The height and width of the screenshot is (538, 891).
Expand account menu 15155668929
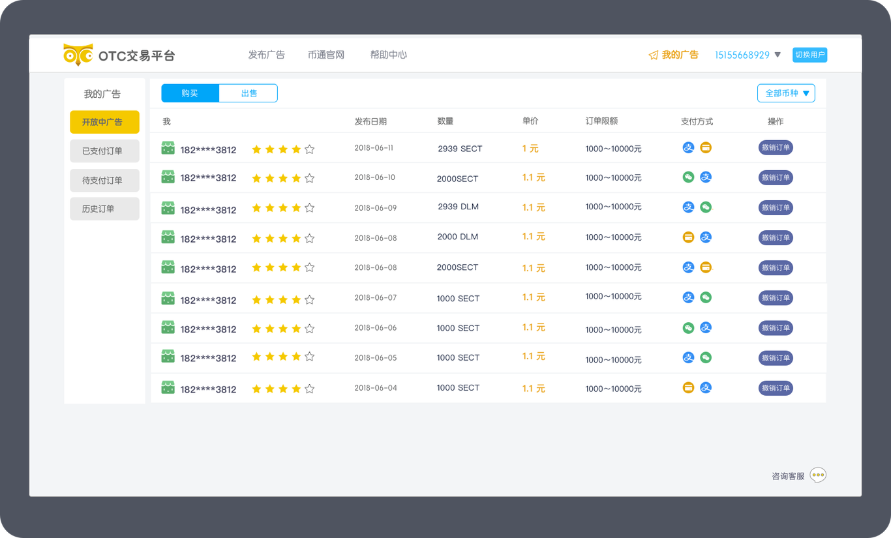pos(748,55)
